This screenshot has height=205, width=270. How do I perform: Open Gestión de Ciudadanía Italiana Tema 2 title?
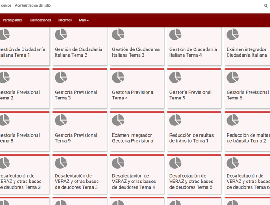[79, 52]
